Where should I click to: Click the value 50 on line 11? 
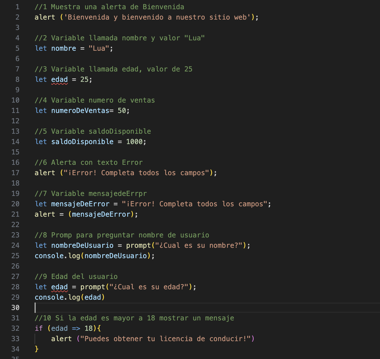[122, 111]
